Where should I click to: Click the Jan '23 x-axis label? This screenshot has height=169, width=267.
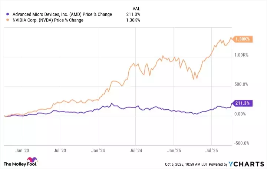click(x=22, y=151)
